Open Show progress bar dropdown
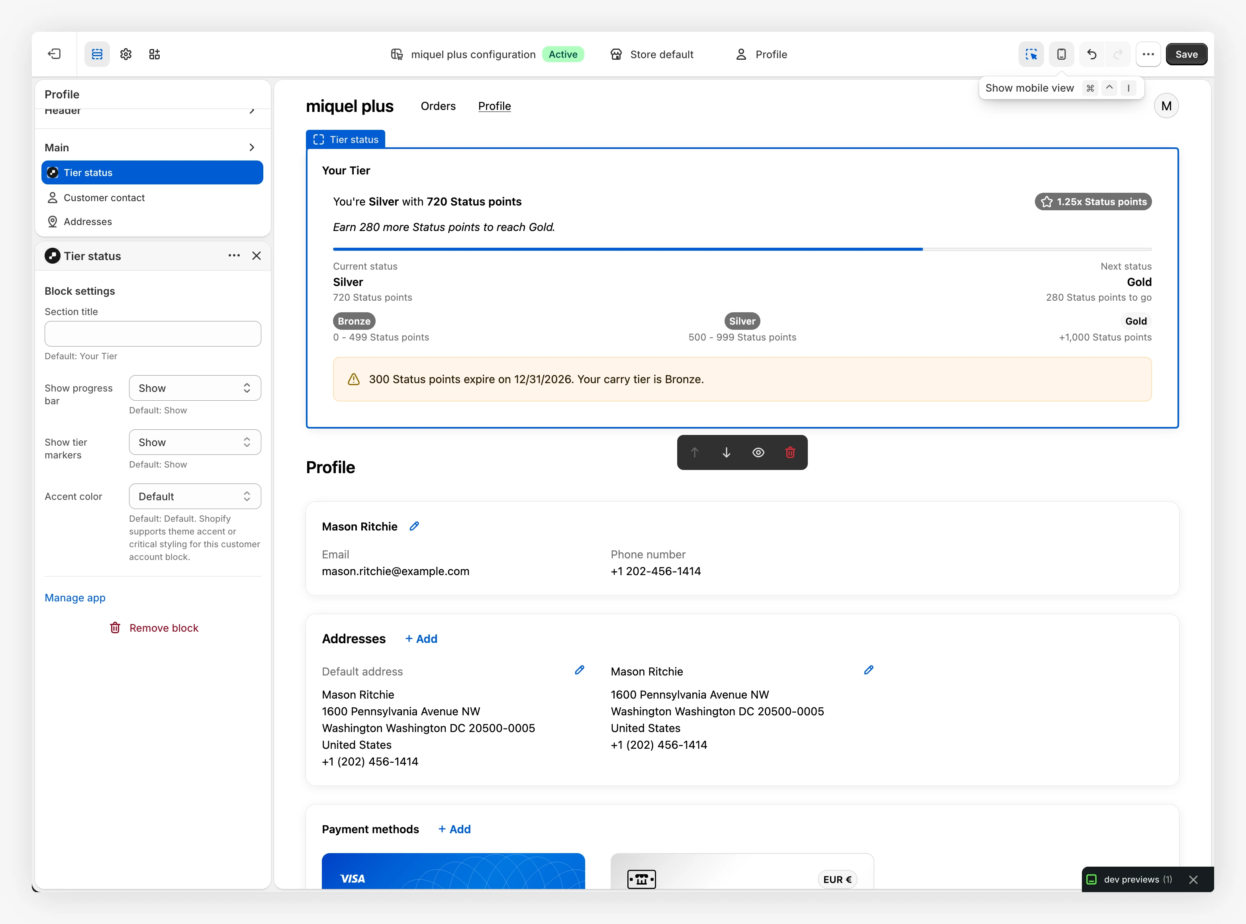 point(195,388)
